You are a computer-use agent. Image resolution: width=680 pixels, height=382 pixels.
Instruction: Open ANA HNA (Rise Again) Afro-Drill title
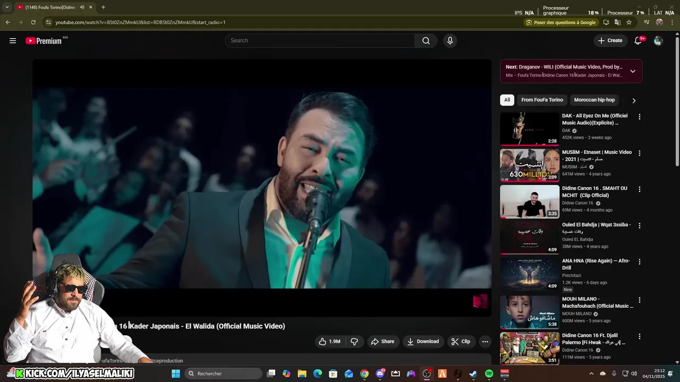click(x=596, y=265)
